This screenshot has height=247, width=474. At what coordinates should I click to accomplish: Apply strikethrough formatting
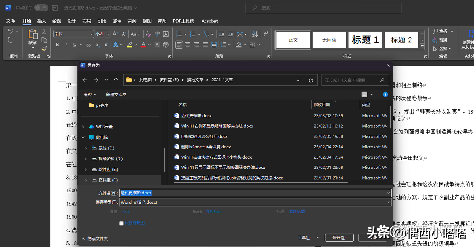pyautogui.click(x=89, y=45)
